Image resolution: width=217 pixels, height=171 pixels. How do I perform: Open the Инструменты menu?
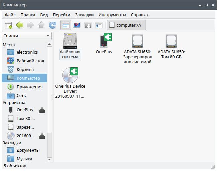pyautogui.click(x=112, y=15)
